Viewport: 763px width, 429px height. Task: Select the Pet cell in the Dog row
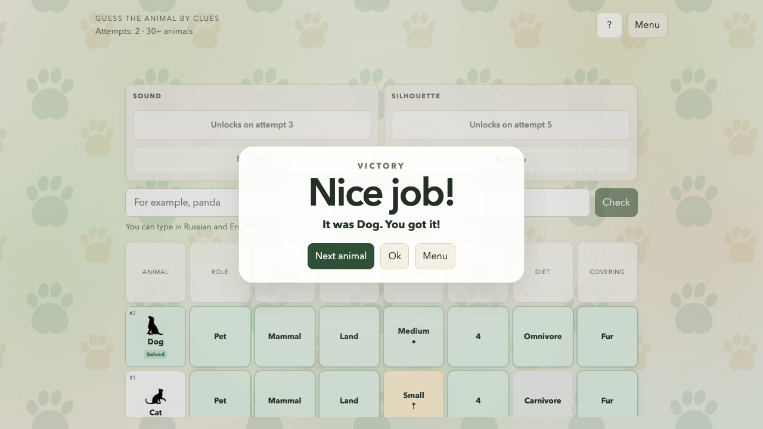[220, 337]
